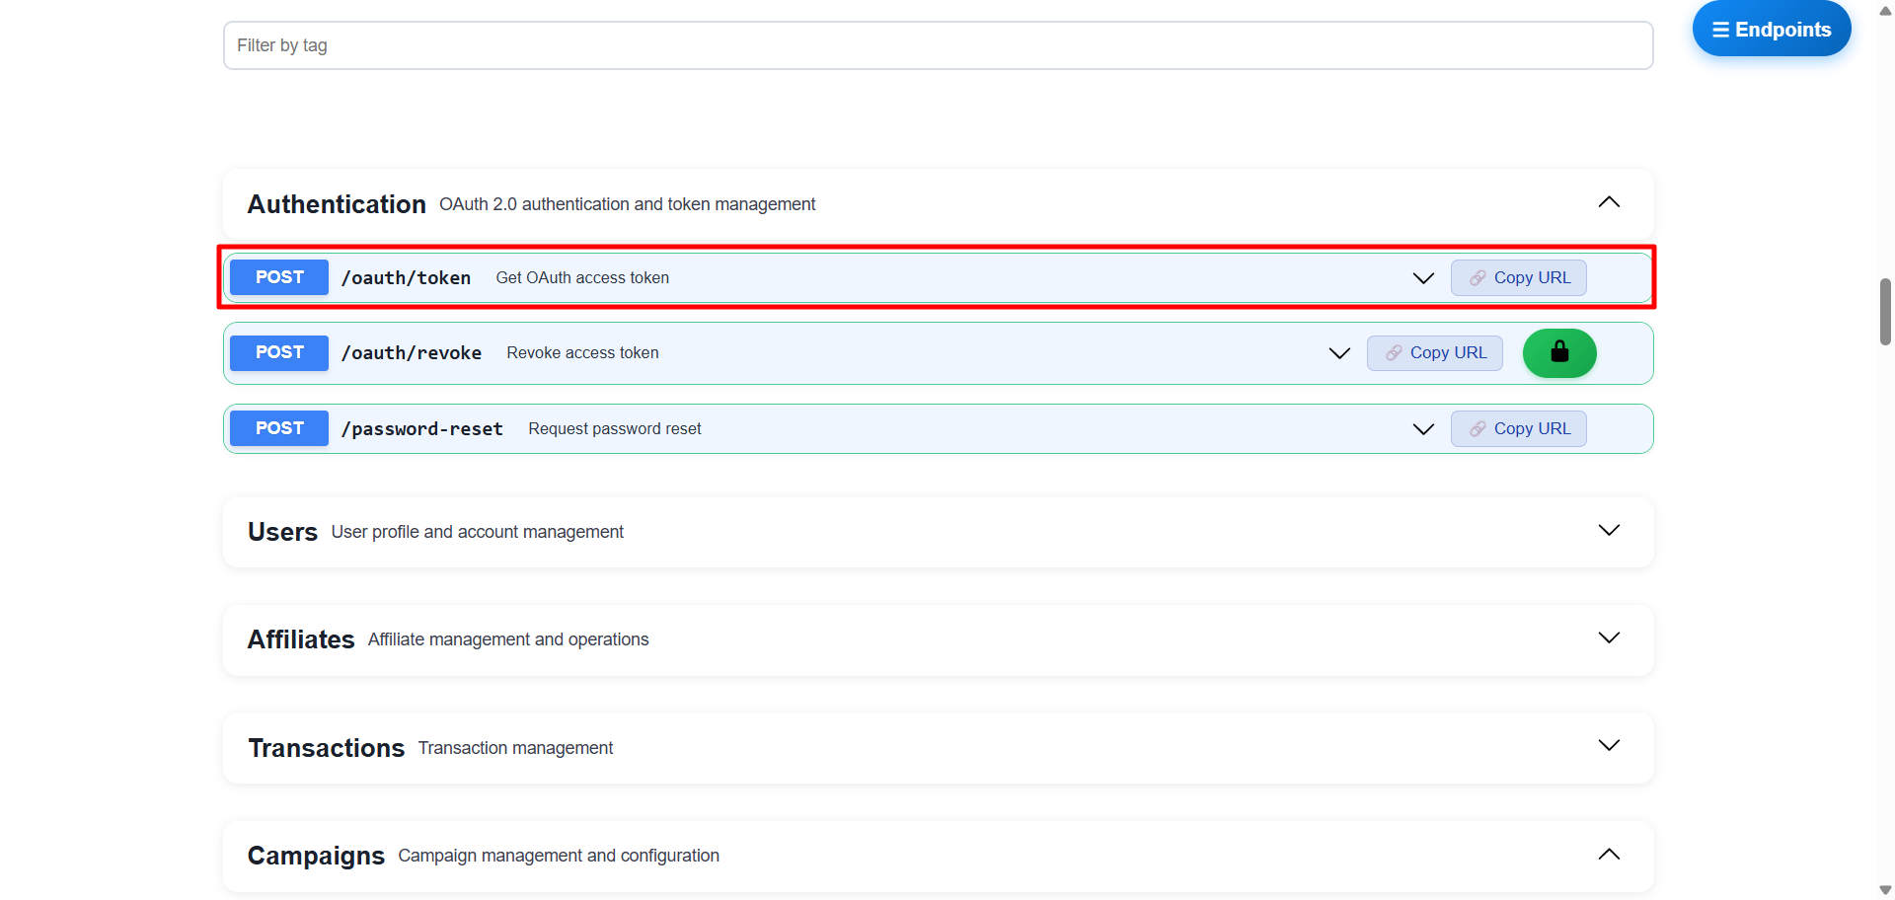
Task: Expand the /password-reset operation chevron
Action: [x=1422, y=429]
